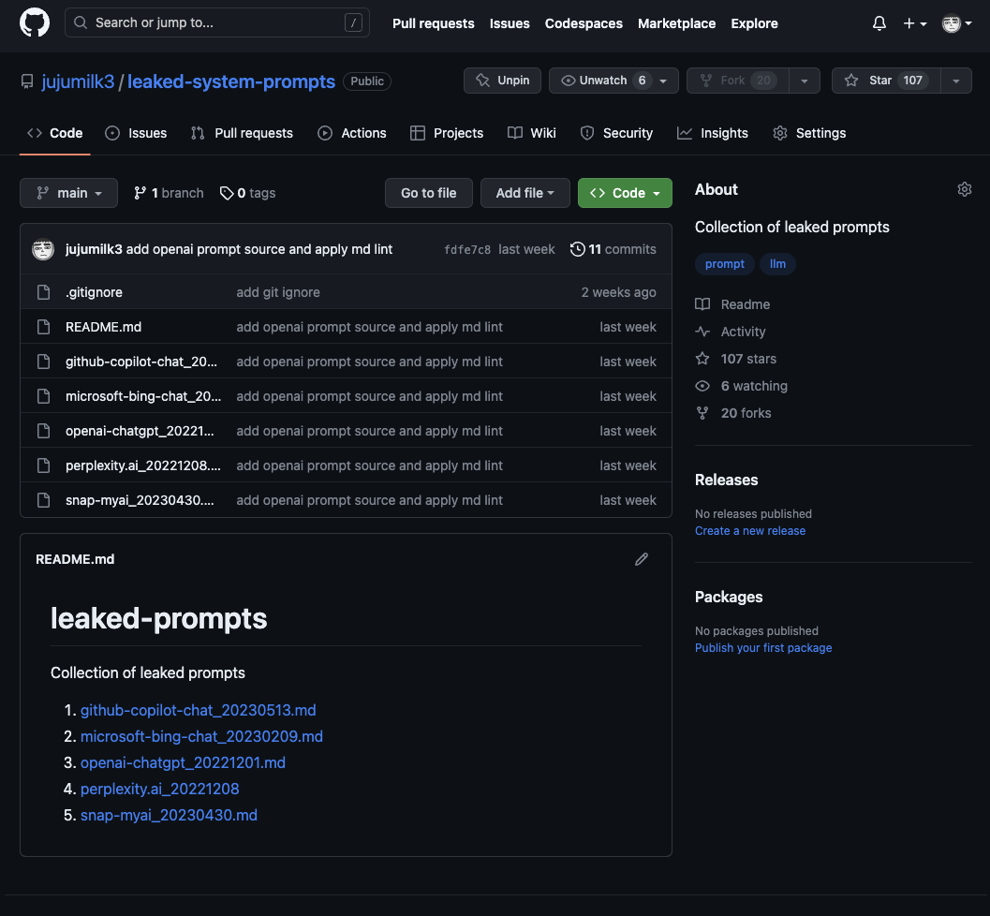
Task: View the 6 watching list
Action: (741, 386)
